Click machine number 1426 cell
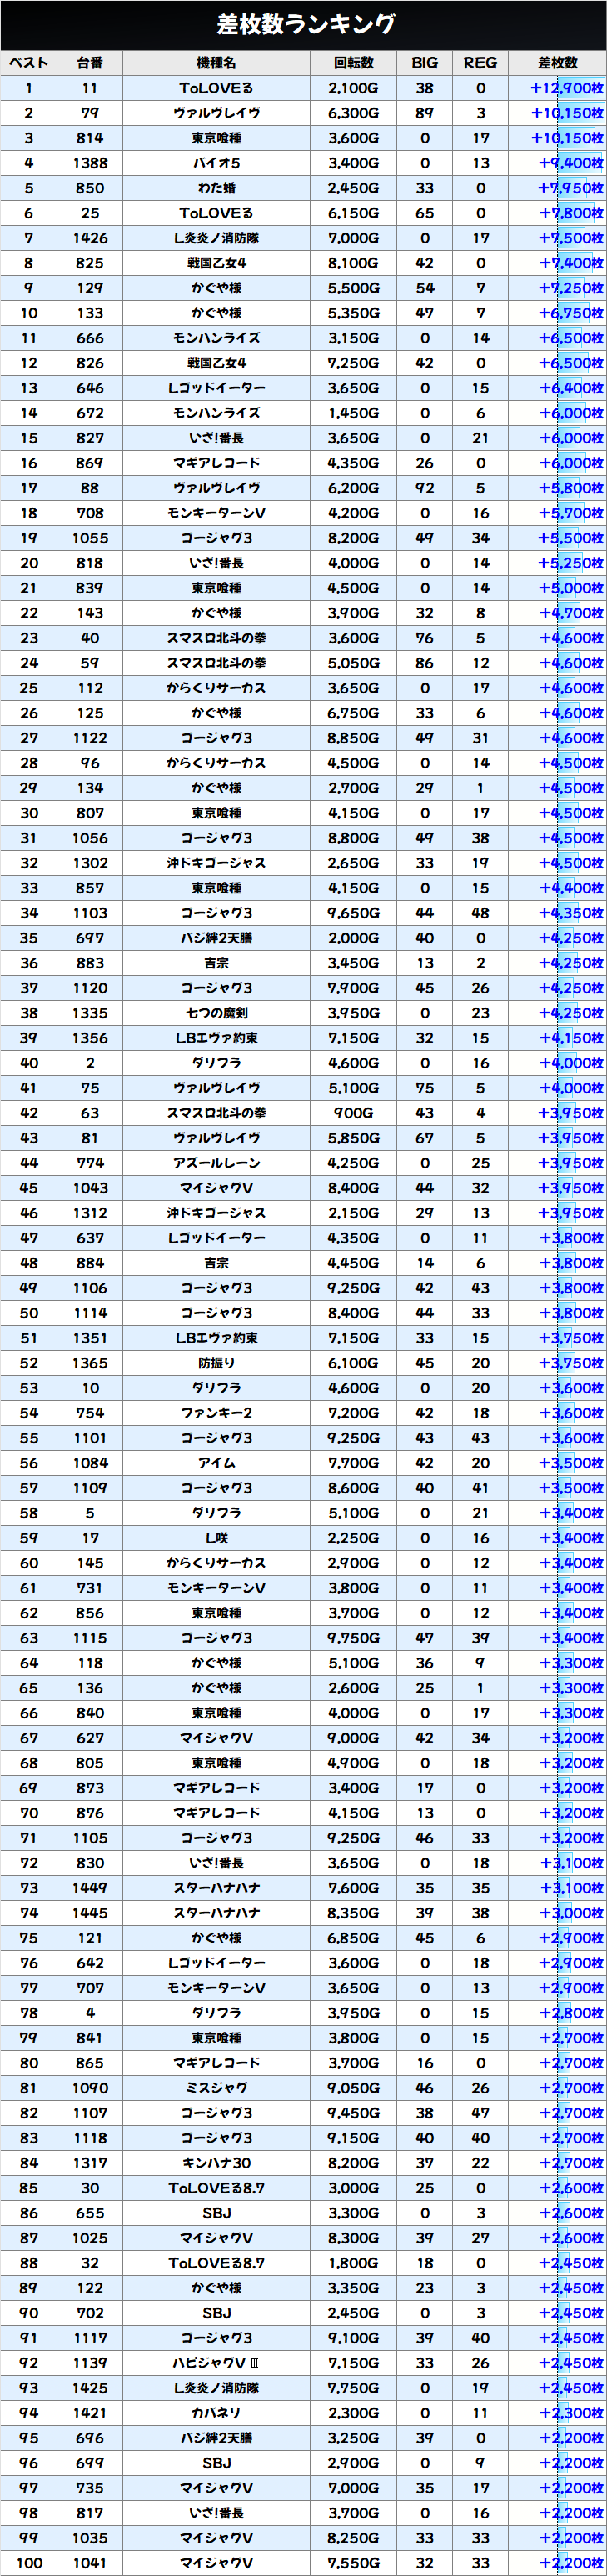This screenshot has width=607, height=2576. (x=90, y=238)
